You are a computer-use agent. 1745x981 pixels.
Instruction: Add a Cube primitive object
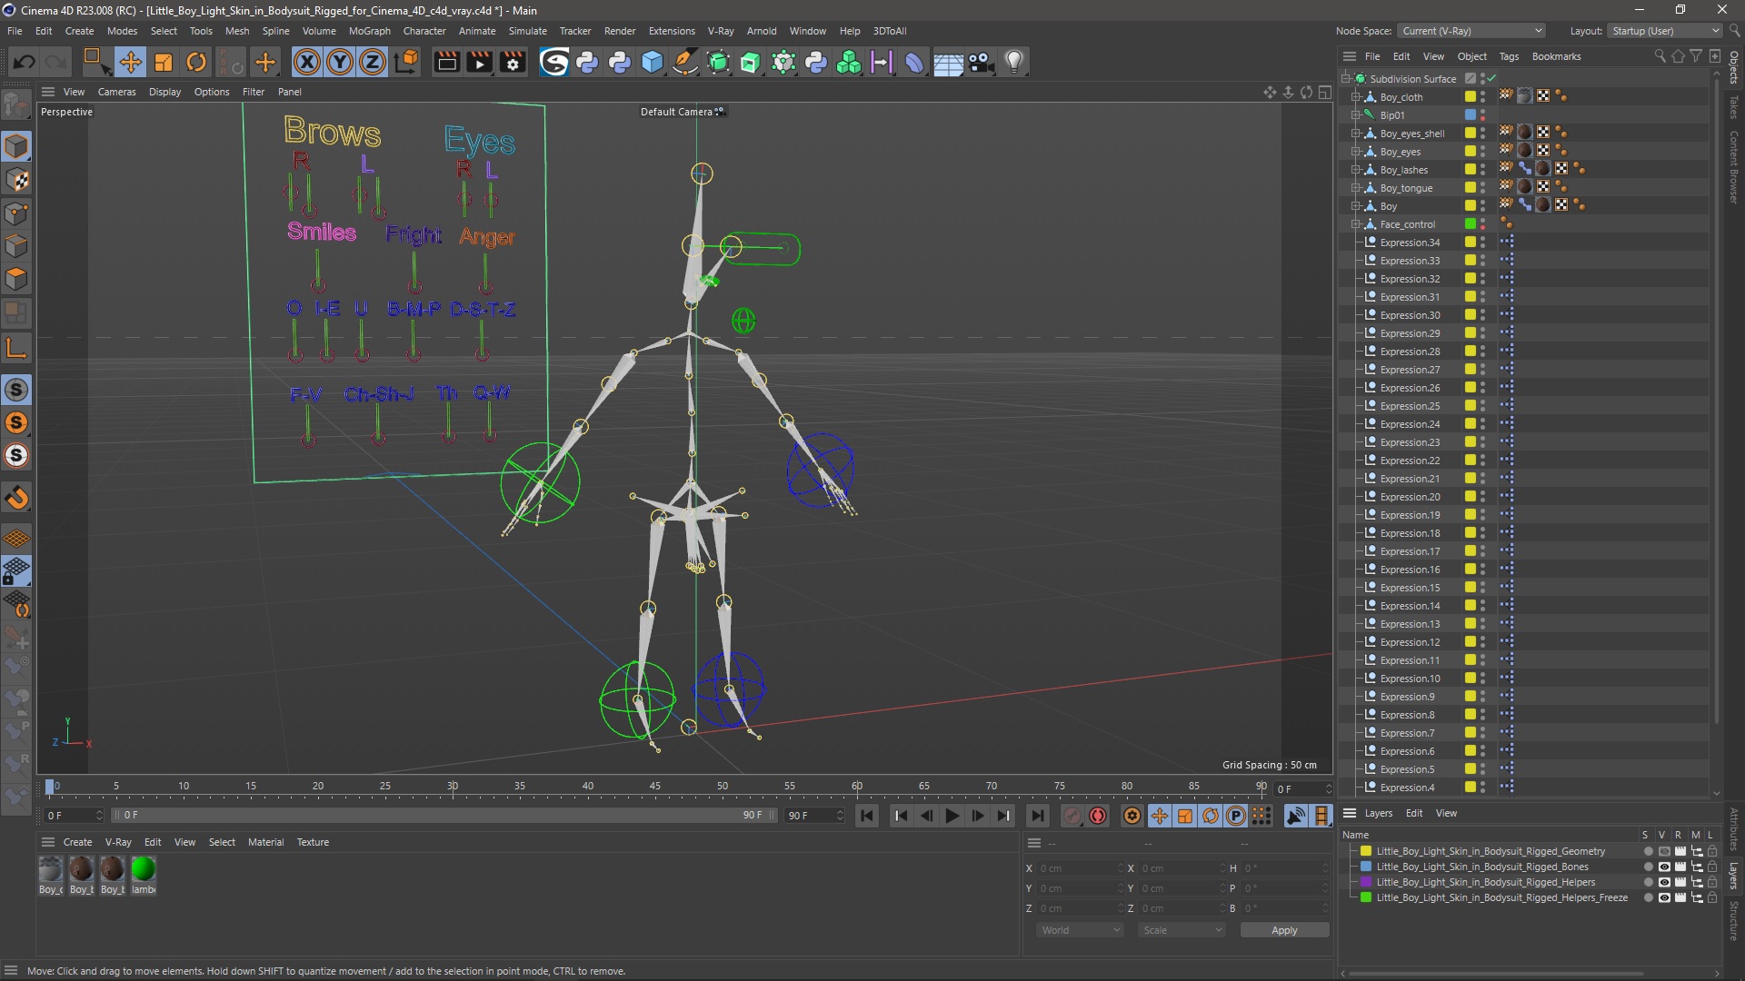(653, 62)
